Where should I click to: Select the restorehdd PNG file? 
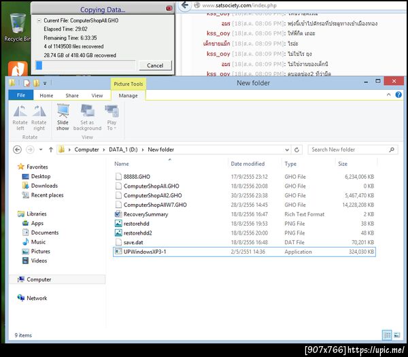tap(244, 224)
